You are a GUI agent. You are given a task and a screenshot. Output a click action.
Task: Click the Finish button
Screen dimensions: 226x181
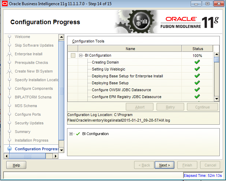coord(187,165)
